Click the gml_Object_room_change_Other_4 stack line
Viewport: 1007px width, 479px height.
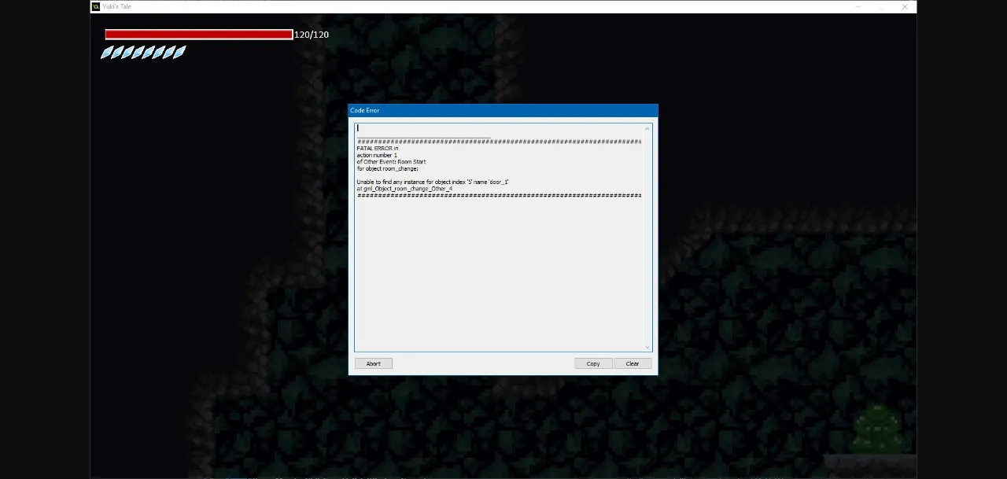click(404, 189)
